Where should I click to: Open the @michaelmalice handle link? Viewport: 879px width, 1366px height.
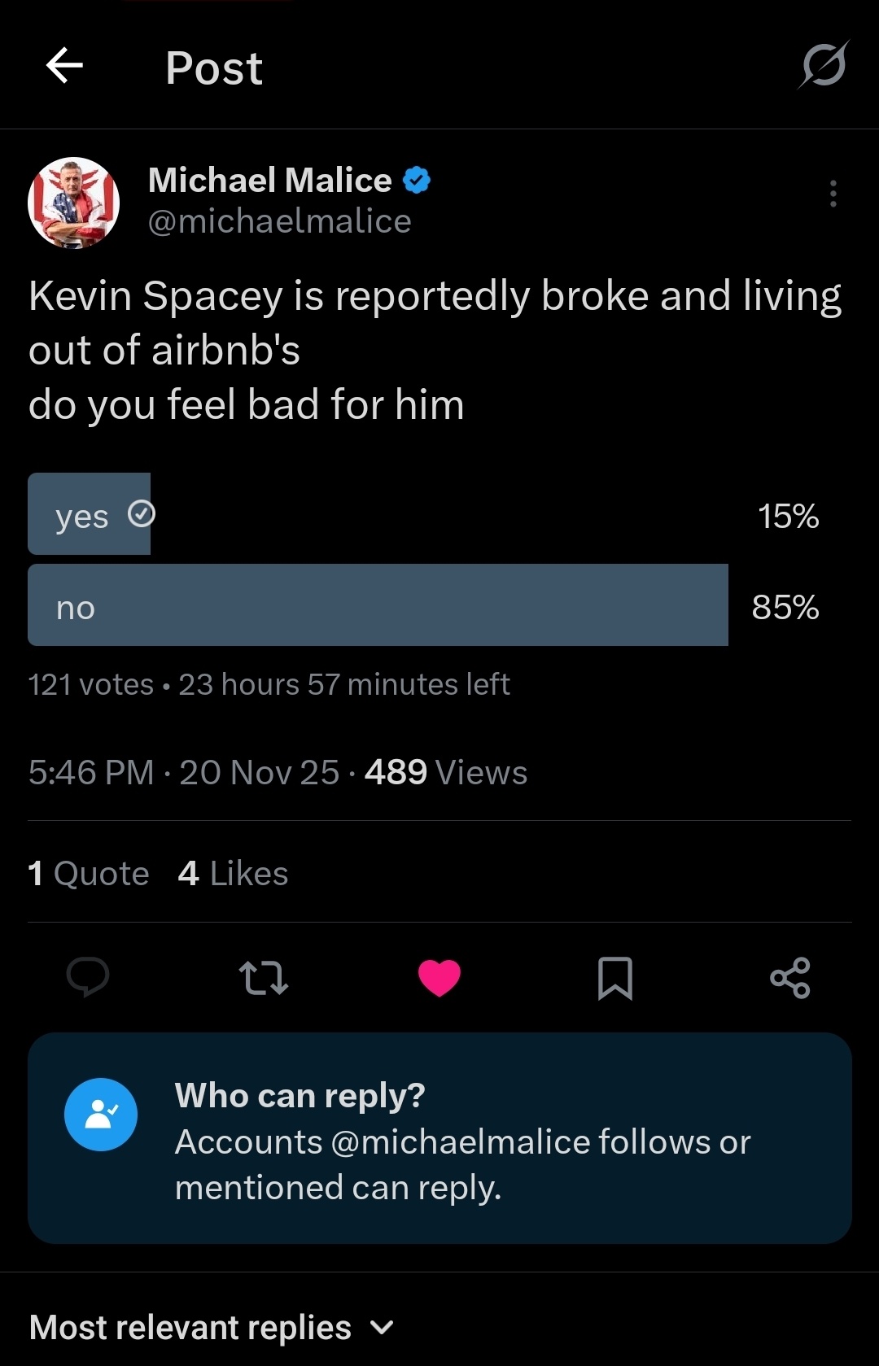tap(279, 221)
